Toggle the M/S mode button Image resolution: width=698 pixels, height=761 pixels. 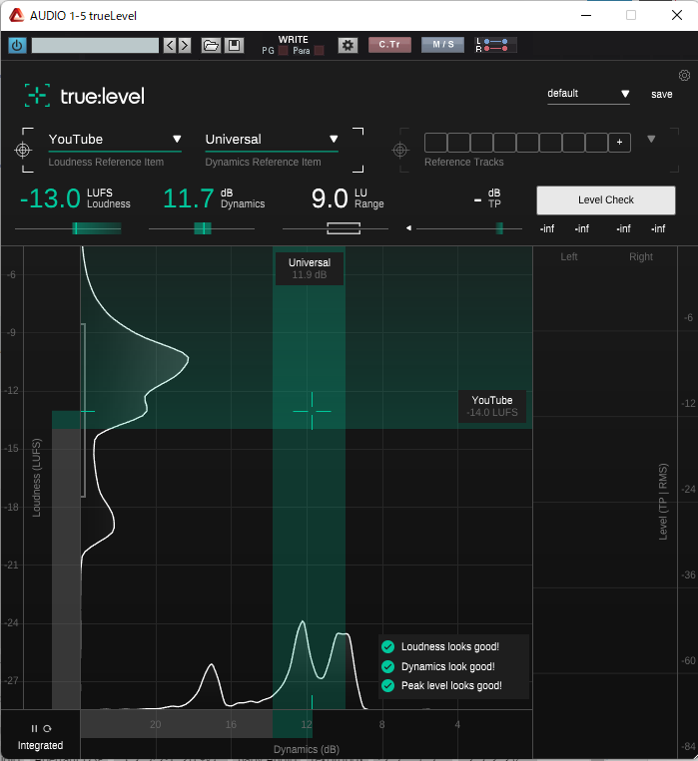pos(442,45)
